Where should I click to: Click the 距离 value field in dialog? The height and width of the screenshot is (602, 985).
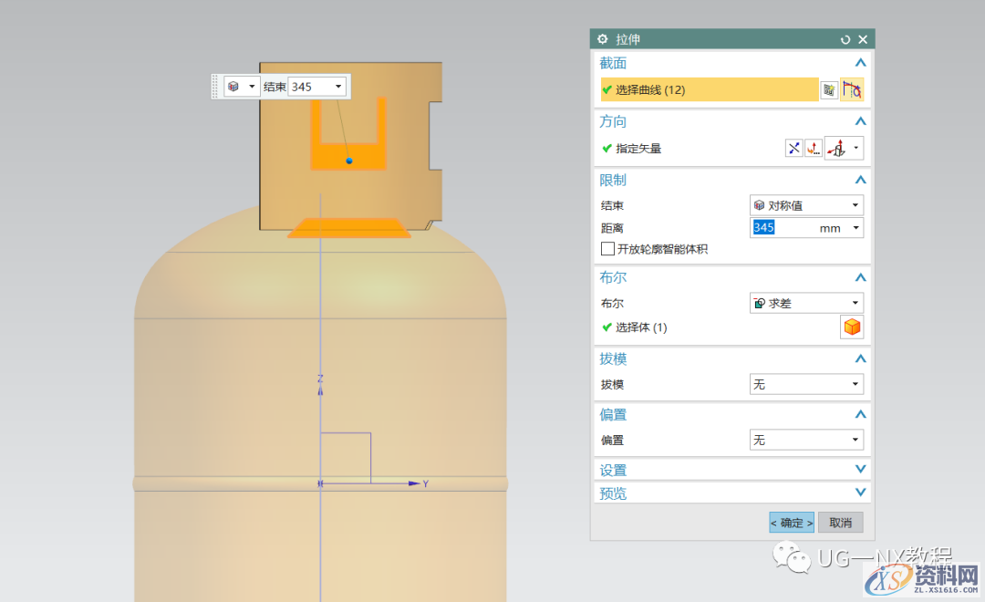(784, 228)
